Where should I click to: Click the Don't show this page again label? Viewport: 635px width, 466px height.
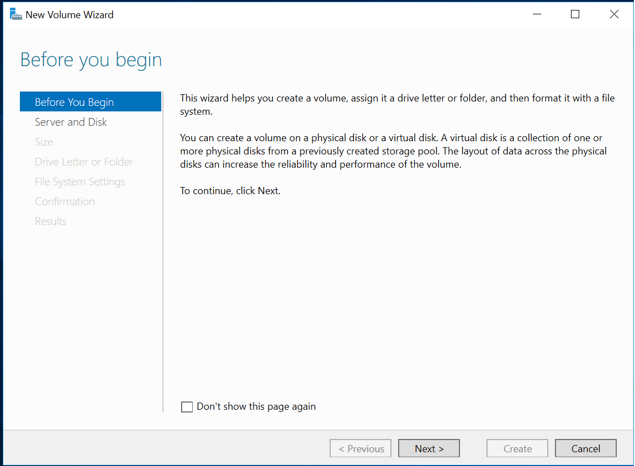tap(256, 406)
